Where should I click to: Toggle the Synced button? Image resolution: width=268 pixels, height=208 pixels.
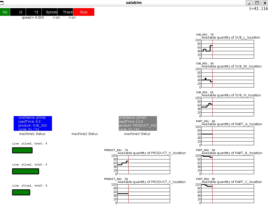coord(50,12)
